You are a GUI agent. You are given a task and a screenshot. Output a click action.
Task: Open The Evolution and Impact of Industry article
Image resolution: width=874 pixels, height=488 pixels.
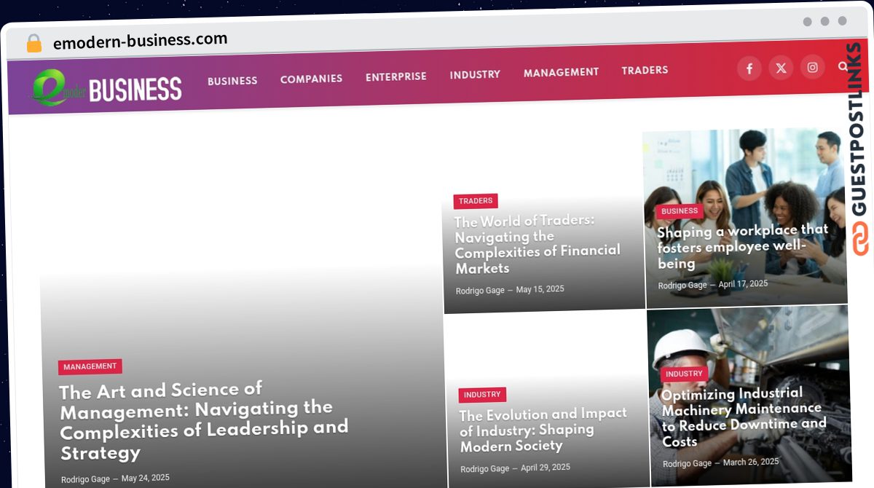click(543, 430)
